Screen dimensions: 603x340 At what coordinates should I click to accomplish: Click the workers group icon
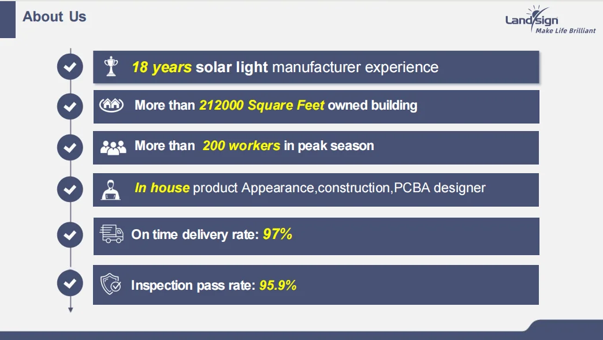113,147
